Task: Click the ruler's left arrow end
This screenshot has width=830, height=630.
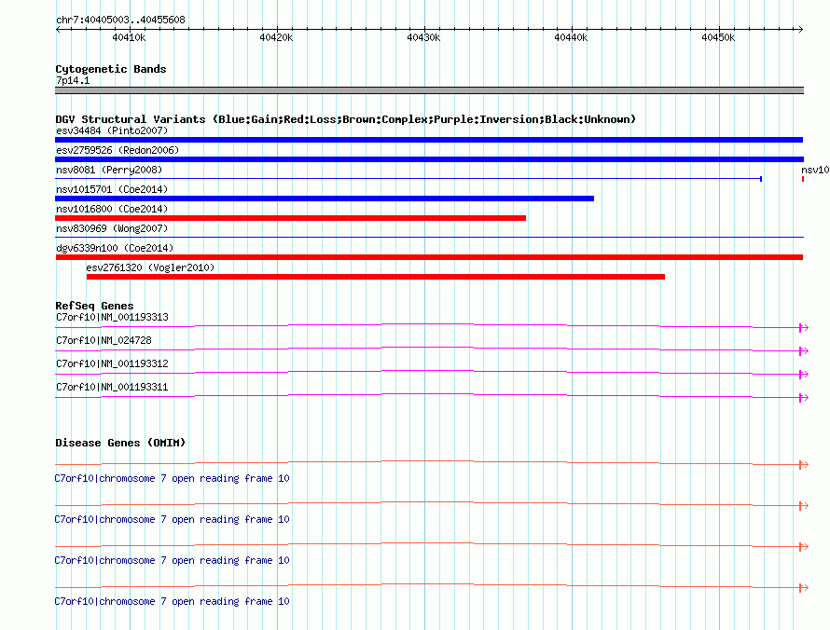Action: click(x=58, y=30)
